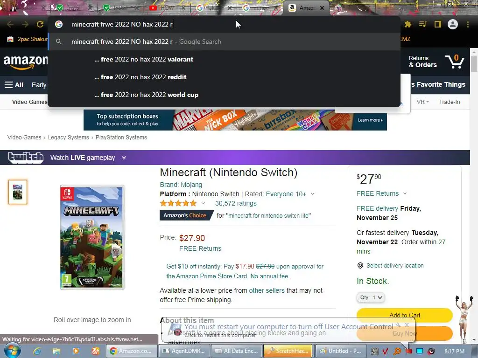
Task: Open the Twitch logo in purple banner
Action: point(26,158)
